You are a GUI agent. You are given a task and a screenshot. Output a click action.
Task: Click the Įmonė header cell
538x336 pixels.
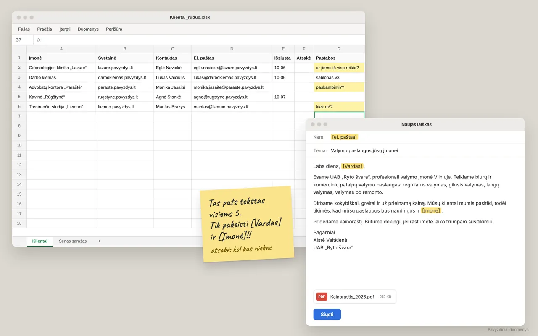point(61,58)
